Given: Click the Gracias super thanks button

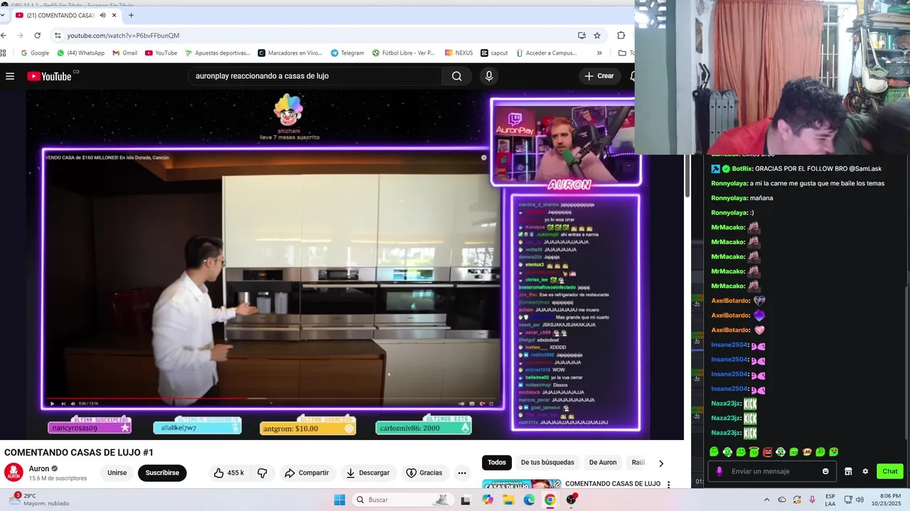Looking at the screenshot, I should point(424,473).
